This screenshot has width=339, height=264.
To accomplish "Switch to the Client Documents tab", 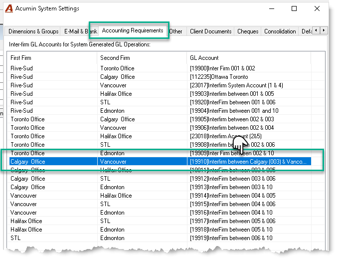I will pos(210,31).
